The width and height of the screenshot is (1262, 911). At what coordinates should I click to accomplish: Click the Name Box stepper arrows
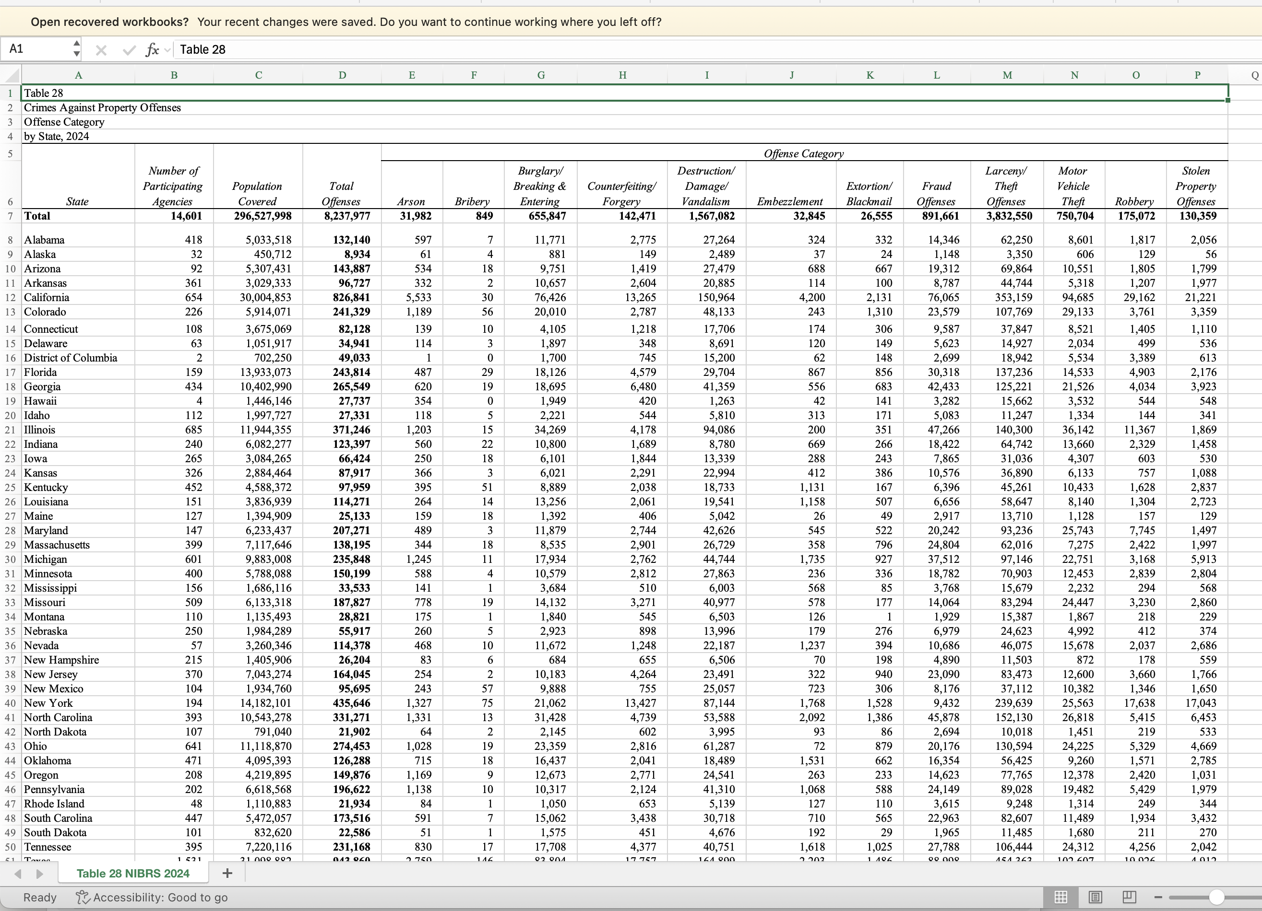[x=76, y=49]
